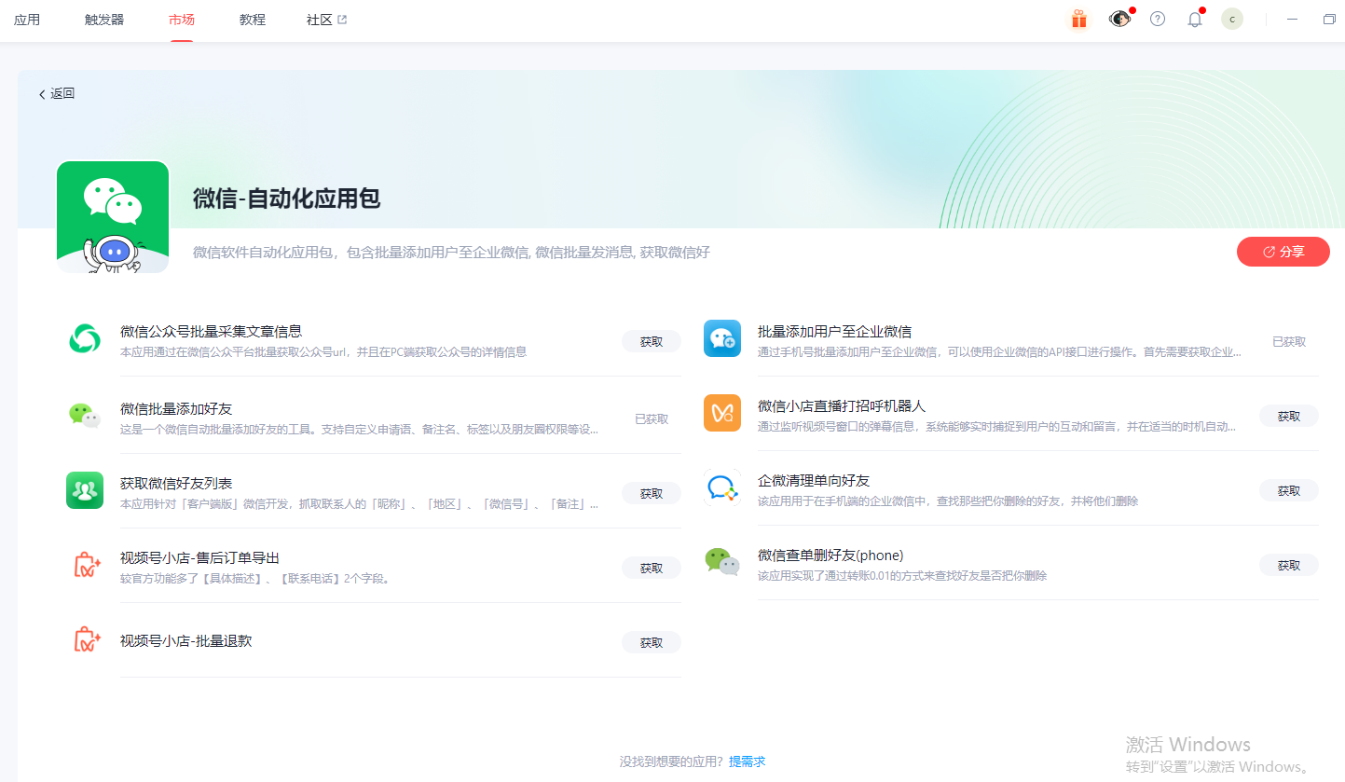This screenshot has height=782, width=1345.
Task: Click the red 分享 button
Action: point(1283,252)
